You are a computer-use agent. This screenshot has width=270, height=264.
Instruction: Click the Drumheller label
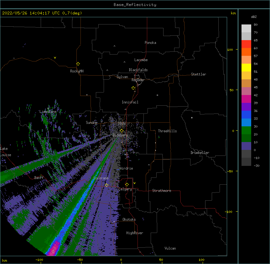click(x=200, y=153)
